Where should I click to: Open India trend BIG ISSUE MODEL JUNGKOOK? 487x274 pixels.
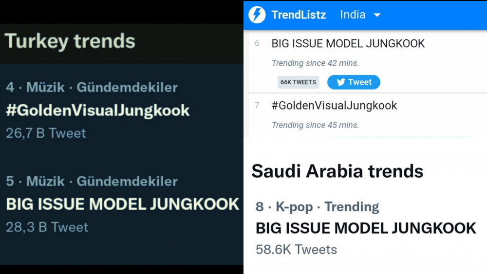[348, 44]
